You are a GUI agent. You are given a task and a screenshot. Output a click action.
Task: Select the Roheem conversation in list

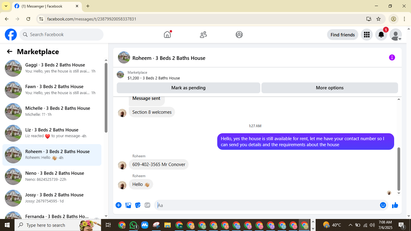(x=52, y=155)
